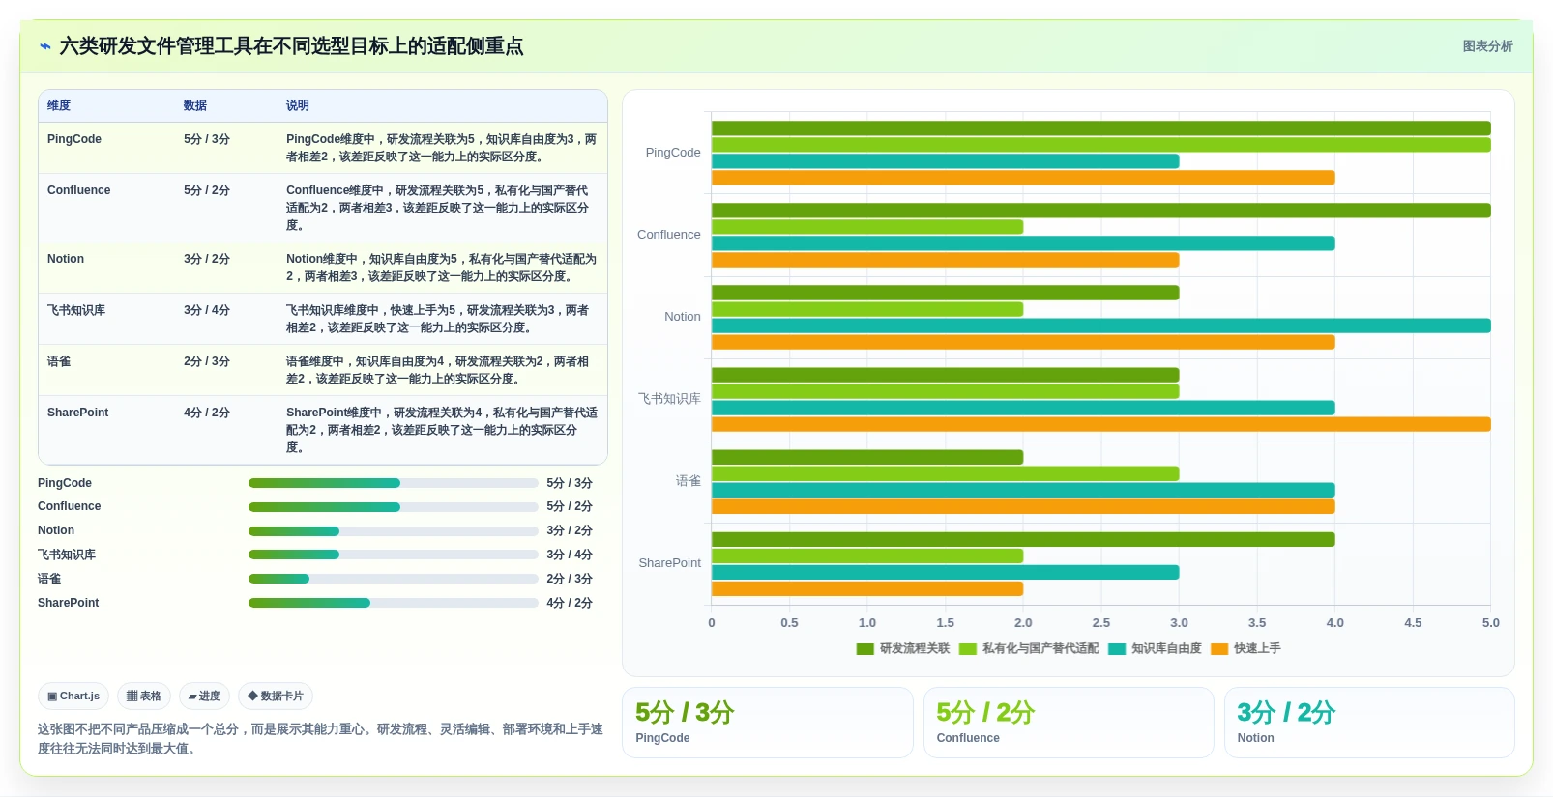Click the 3分 / 4分 cell in table
Viewport: 1553px width, 797px height.
pyautogui.click(x=207, y=310)
